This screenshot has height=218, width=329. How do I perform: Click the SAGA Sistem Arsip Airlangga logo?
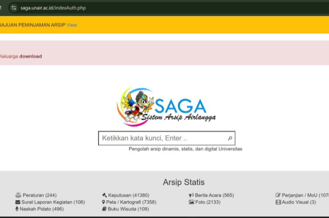pyautogui.click(x=166, y=107)
